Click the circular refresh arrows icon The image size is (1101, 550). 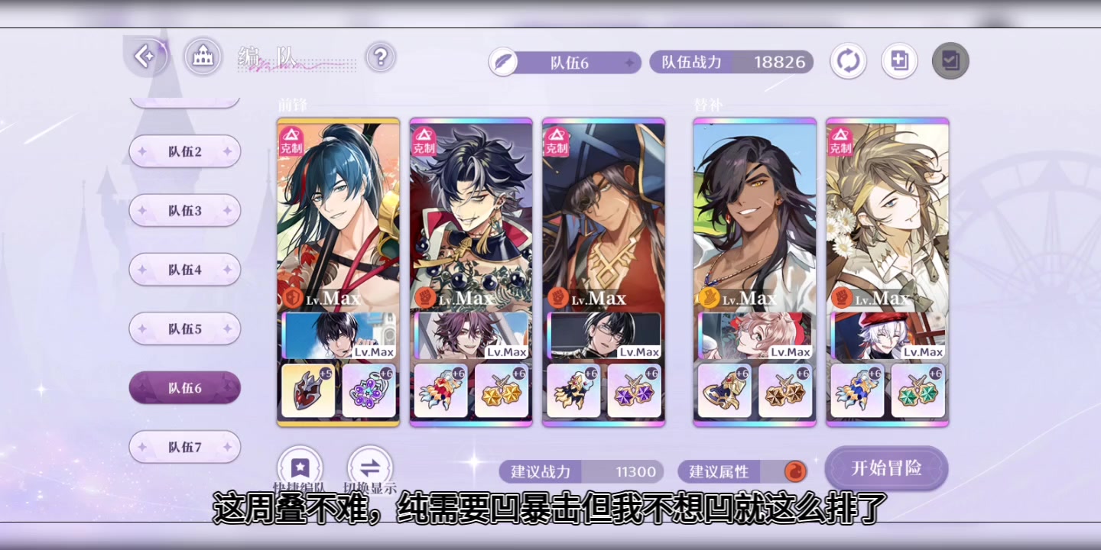click(x=848, y=61)
